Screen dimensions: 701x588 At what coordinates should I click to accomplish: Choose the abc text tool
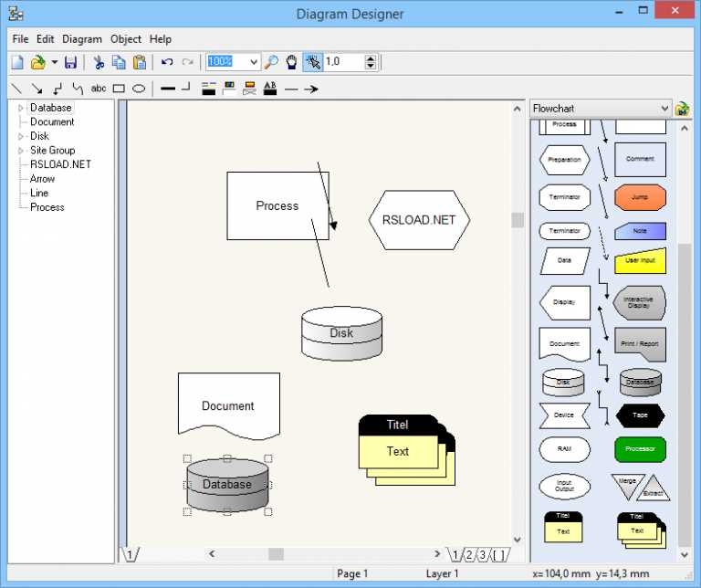pyautogui.click(x=99, y=89)
